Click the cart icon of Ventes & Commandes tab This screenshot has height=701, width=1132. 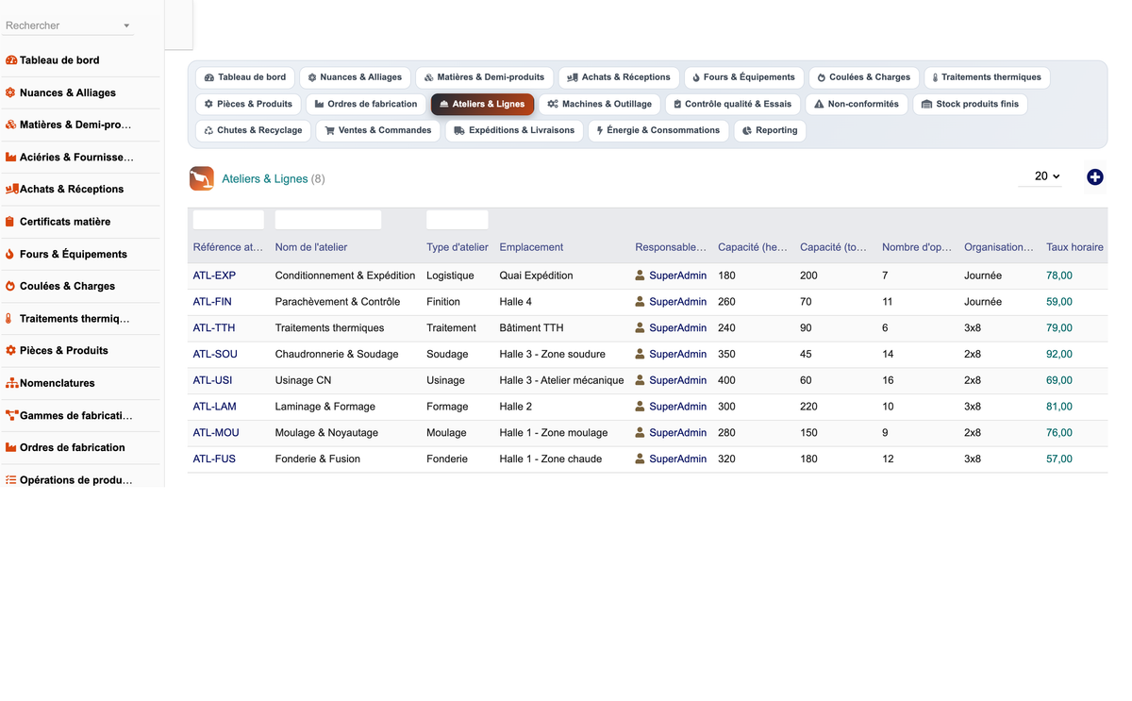pos(330,130)
